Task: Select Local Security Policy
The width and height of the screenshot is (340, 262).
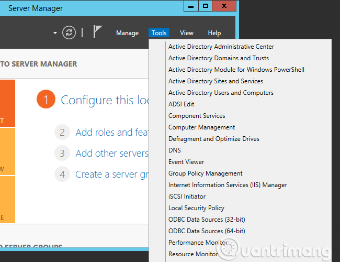Action: tap(196, 208)
